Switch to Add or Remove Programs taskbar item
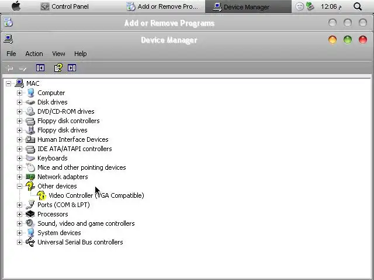 pos(162,6)
